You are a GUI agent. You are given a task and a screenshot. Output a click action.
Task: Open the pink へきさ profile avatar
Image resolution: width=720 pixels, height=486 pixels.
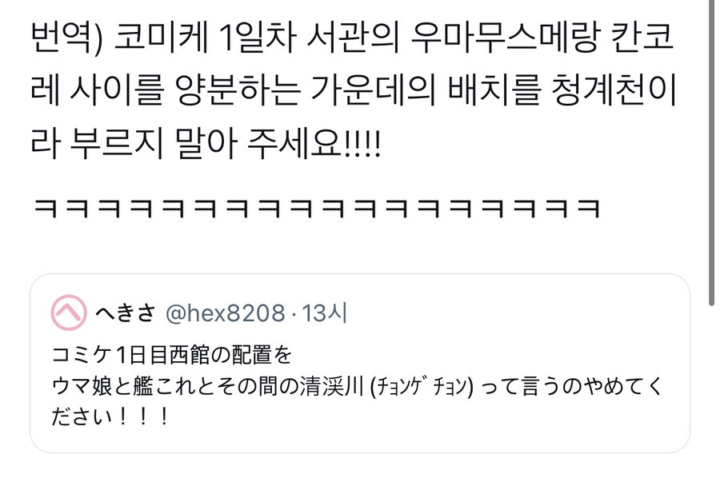(69, 313)
